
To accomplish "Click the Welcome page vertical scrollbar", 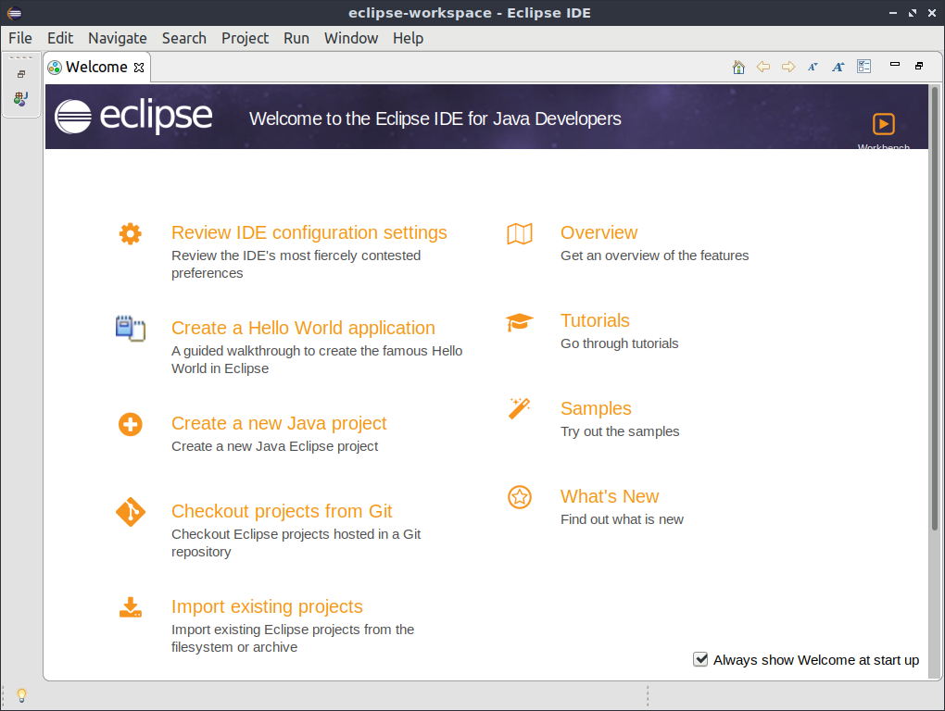I will 935,308.
